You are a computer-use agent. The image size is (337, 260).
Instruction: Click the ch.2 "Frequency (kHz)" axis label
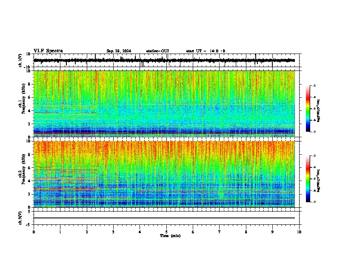point(23,169)
